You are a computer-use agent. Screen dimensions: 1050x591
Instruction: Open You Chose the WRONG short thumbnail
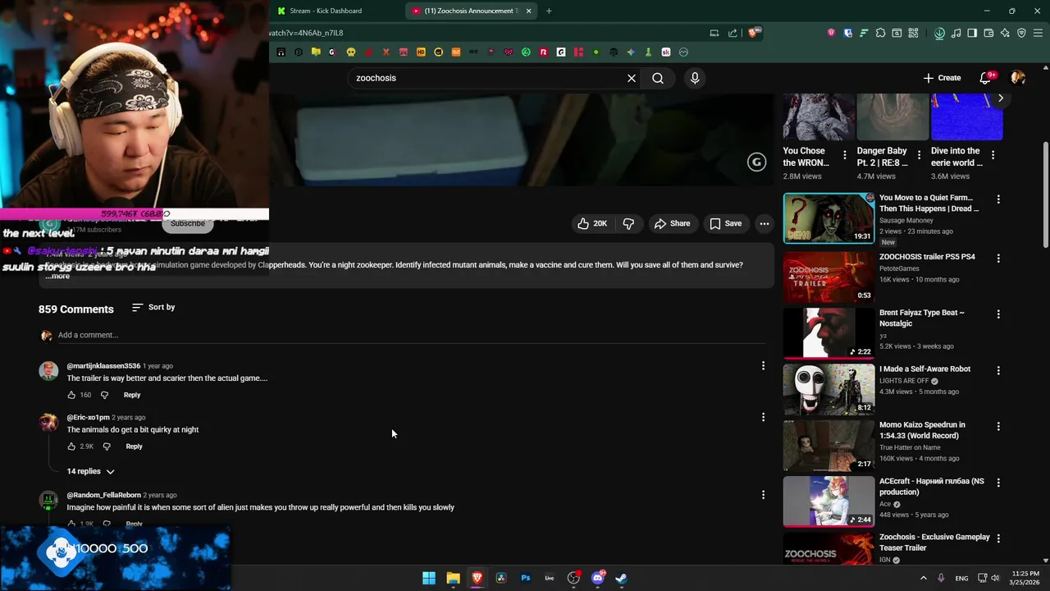(818, 117)
